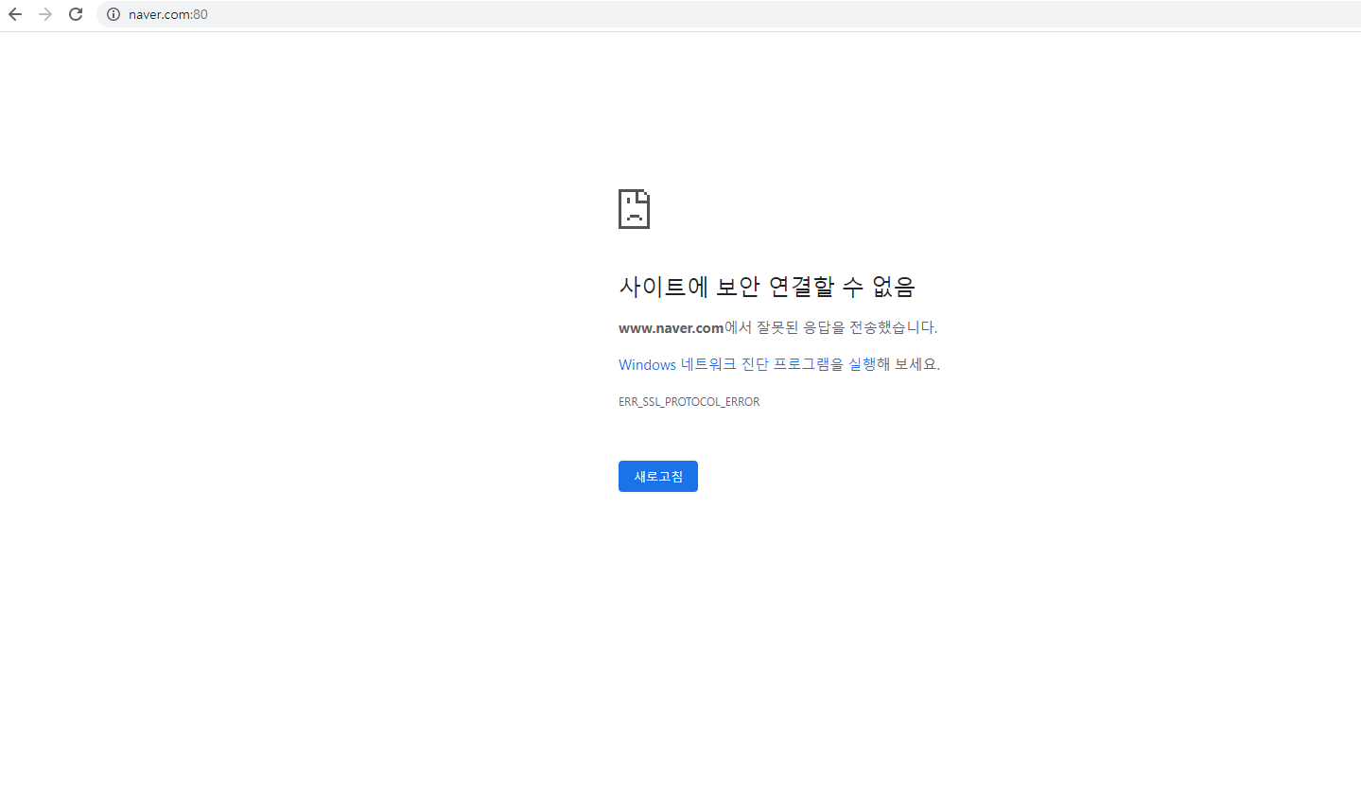The width and height of the screenshot is (1361, 806).
Task: View site information icon in address bar
Action: [113, 14]
